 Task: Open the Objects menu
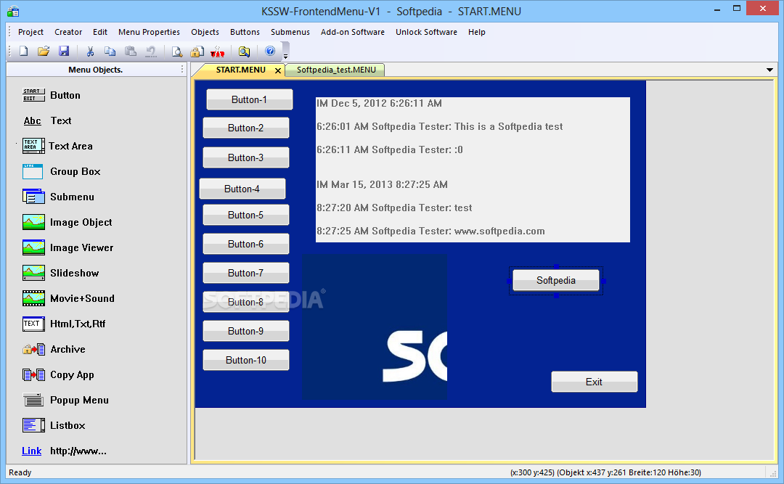tap(205, 32)
